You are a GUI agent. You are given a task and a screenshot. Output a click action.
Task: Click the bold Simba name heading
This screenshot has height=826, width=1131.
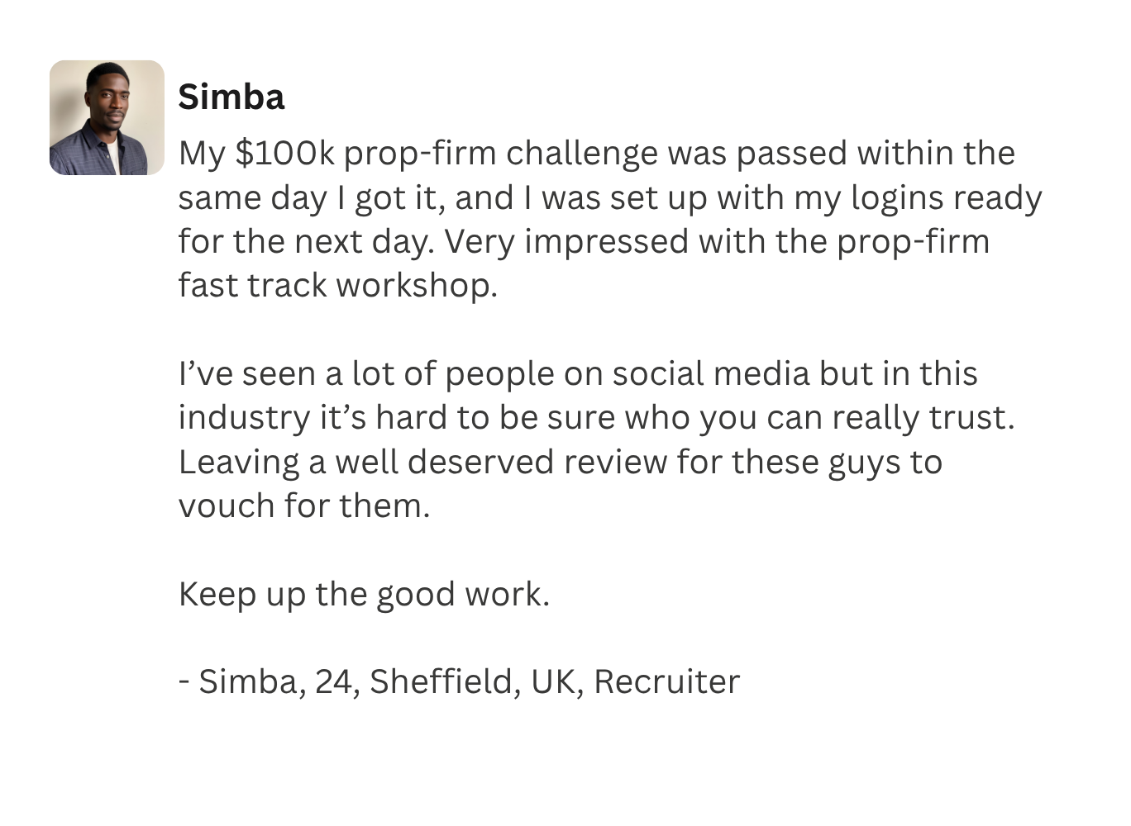(231, 97)
